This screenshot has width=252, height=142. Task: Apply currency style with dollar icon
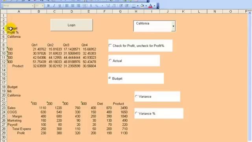[91, 6]
